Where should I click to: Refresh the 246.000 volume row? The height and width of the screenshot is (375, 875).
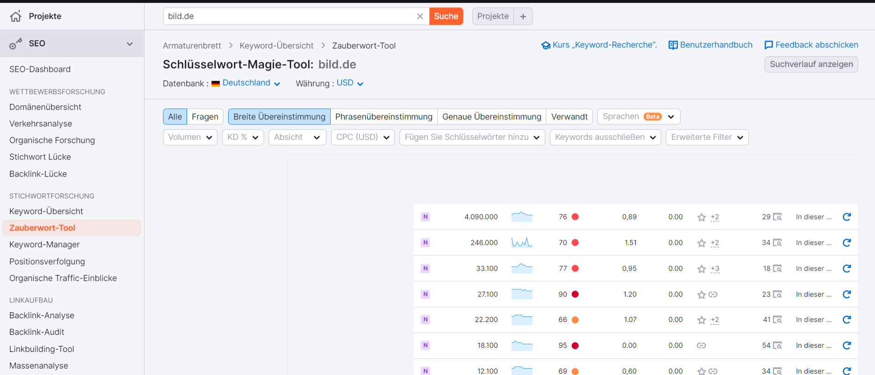tap(847, 243)
